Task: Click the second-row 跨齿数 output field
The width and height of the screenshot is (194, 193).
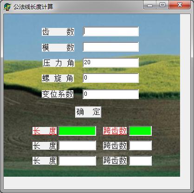Action: [x=140, y=146]
